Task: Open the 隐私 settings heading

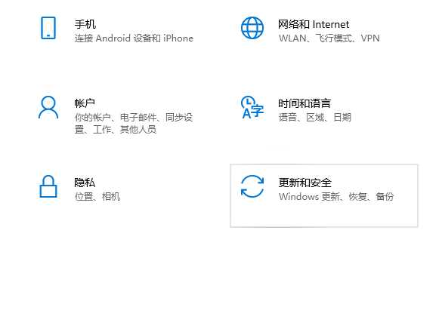Action: 85,183
